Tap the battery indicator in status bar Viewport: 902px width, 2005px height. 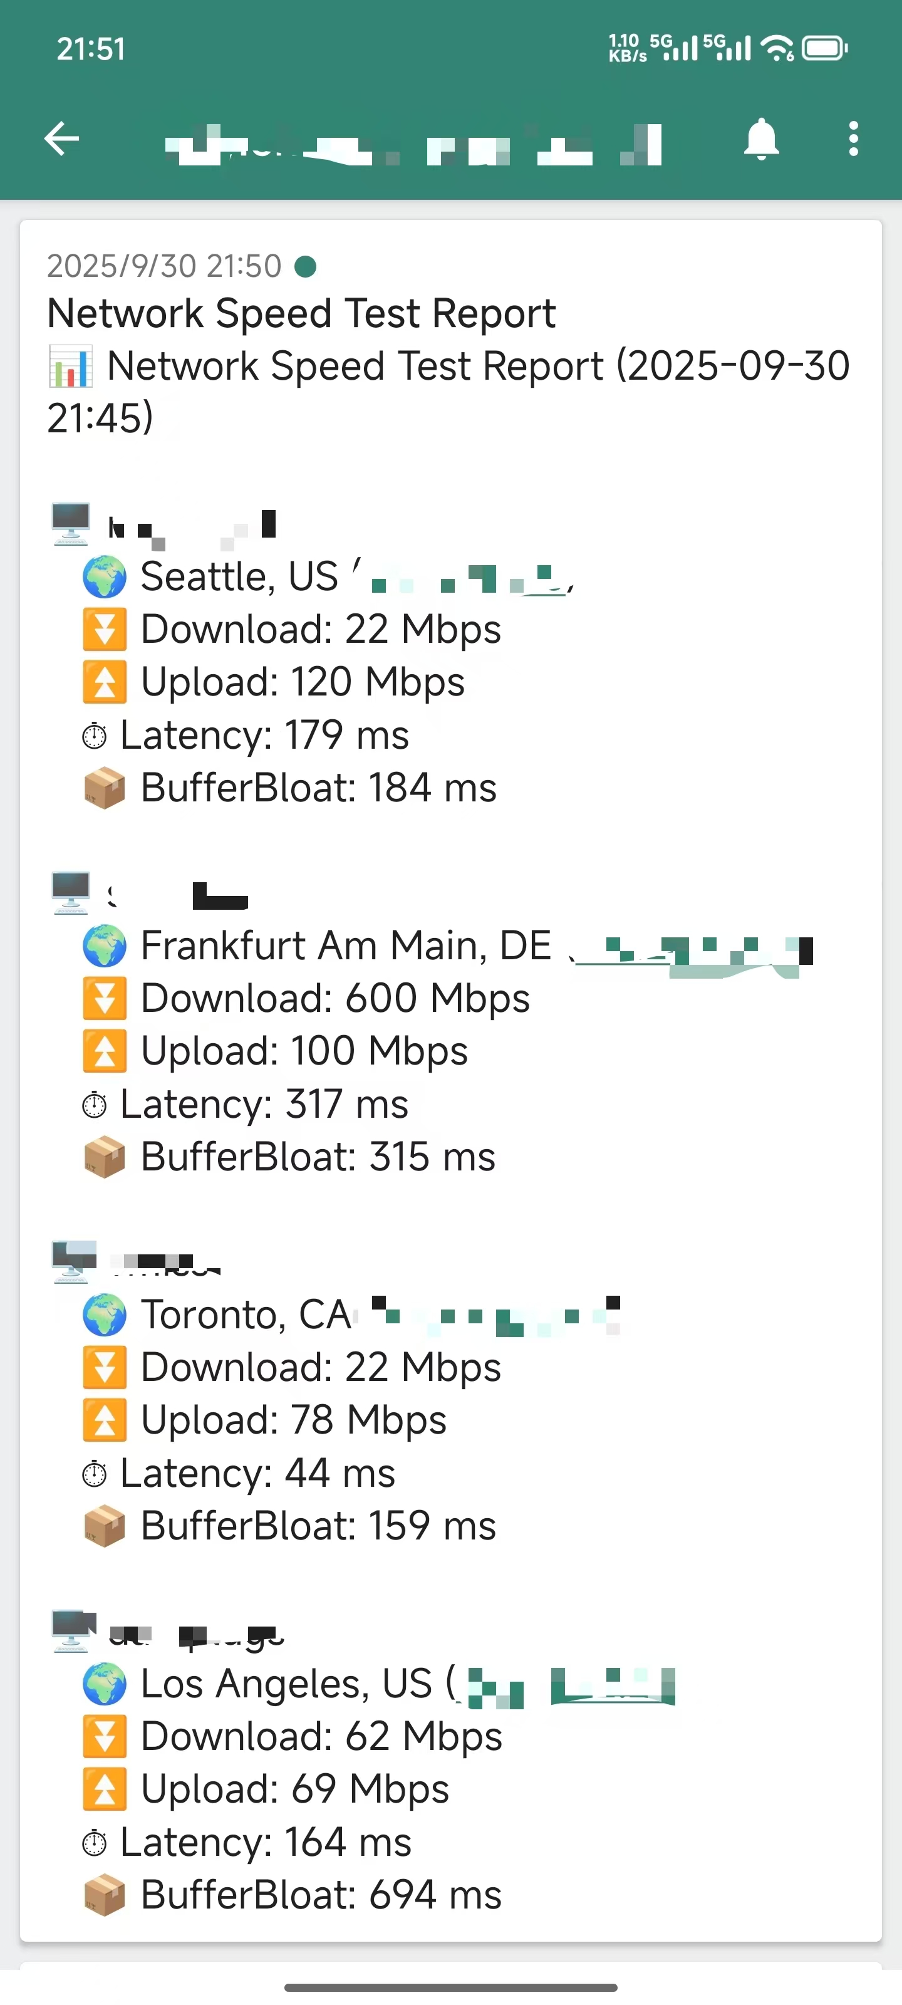click(x=824, y=49)
